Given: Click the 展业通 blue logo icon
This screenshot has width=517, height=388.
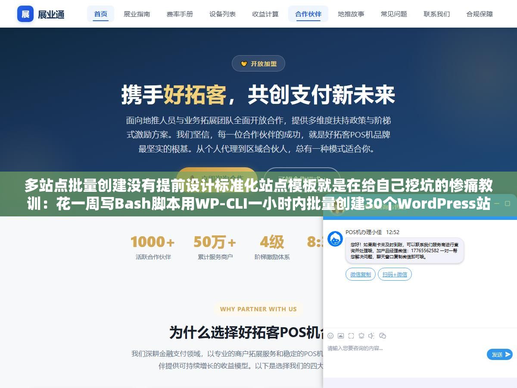Looking at the screenshot, I should [25, 14].
